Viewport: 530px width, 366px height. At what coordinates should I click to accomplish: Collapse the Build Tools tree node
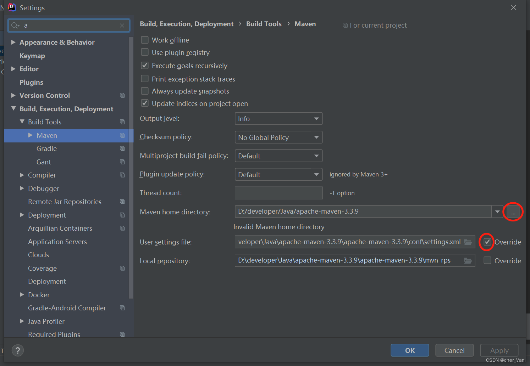pos(22,122)
